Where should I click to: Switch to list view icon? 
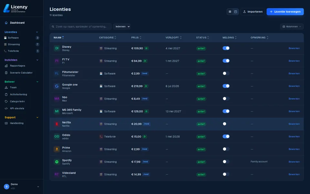(230, 12)
